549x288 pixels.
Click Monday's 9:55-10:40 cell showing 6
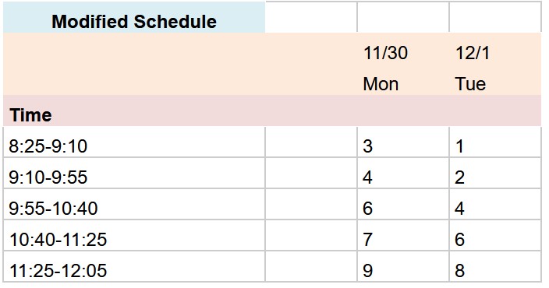[x=403, y=204]
